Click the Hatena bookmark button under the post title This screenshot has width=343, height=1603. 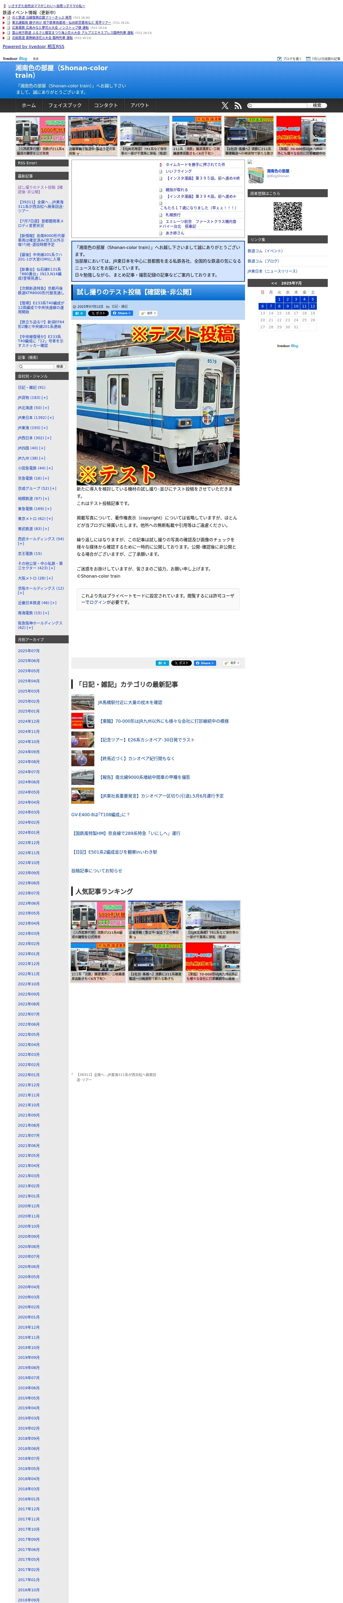click(80, 314)
